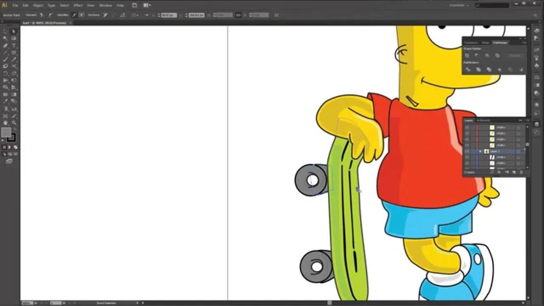Select the Selection tool
Image resolution: width=544 pixels, height=306 pixels.
pos(6,31)
